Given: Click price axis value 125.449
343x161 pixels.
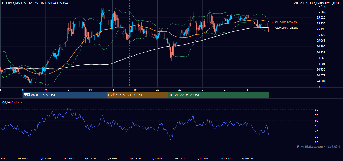Looking at the screenshot, I should tap(320, 6).
